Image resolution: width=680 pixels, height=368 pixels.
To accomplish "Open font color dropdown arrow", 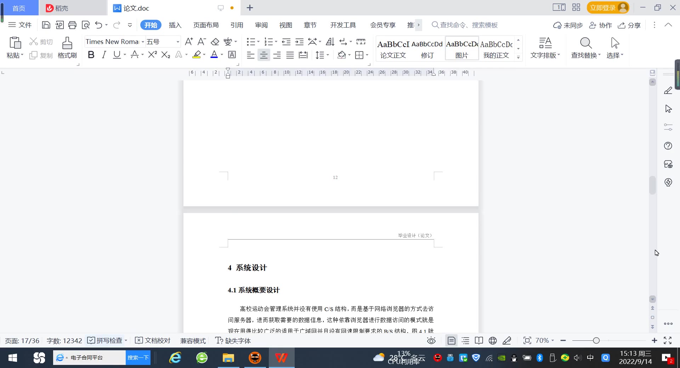I will coord(222,54).
